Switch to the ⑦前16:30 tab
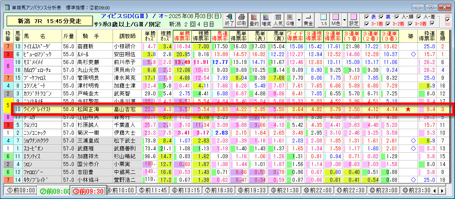Screen dimensions: 455x199 pos(218,191)
